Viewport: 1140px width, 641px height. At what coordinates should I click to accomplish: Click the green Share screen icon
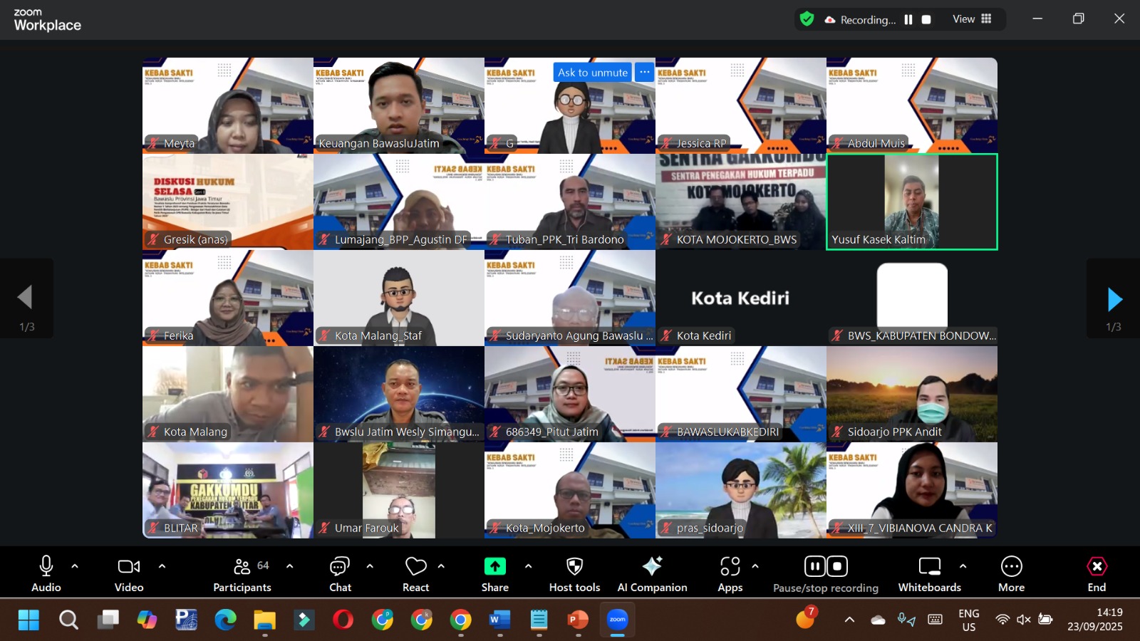click(494, 567)
